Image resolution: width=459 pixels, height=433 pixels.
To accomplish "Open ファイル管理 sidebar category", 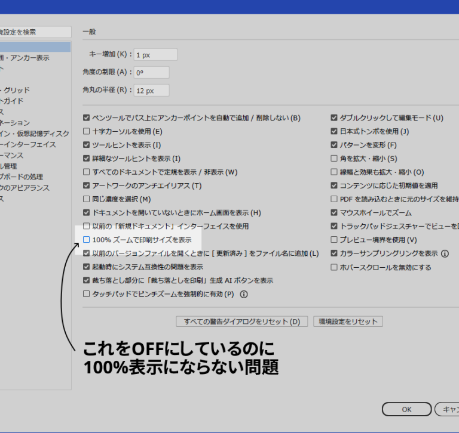I will [8, 166].
